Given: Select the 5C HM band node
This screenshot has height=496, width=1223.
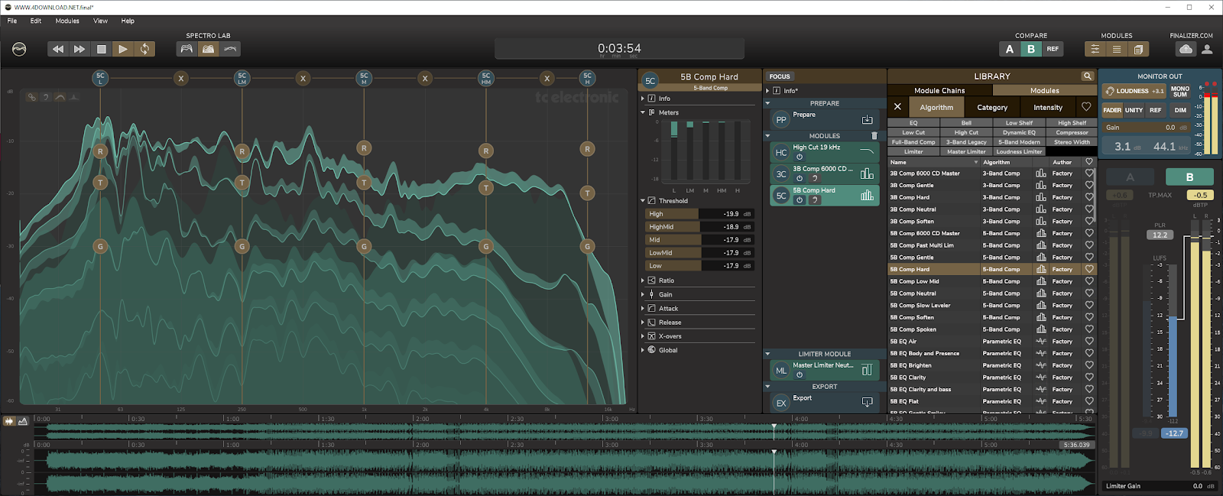Looking at the screenshot, I should coord(486,78).
